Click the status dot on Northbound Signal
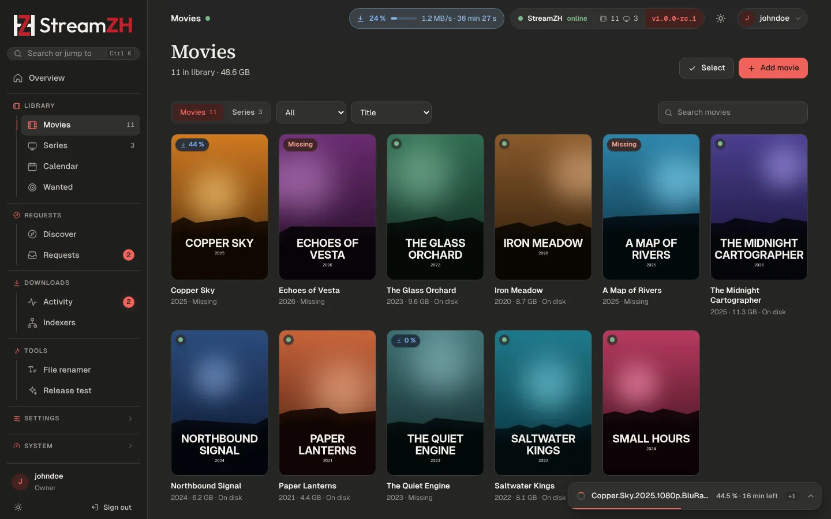 (x=181, y=340)
